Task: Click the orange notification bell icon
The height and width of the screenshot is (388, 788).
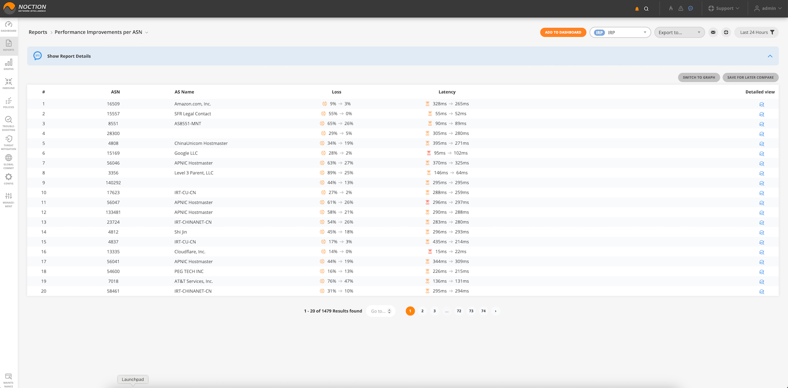Action: [637, 9]
